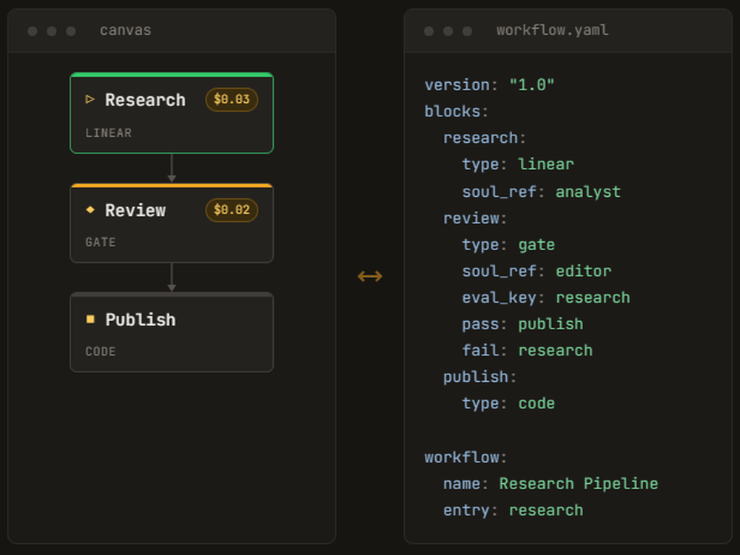Click the soul_ref: editor value
740x555 pixels.
(x=583, y=271)
